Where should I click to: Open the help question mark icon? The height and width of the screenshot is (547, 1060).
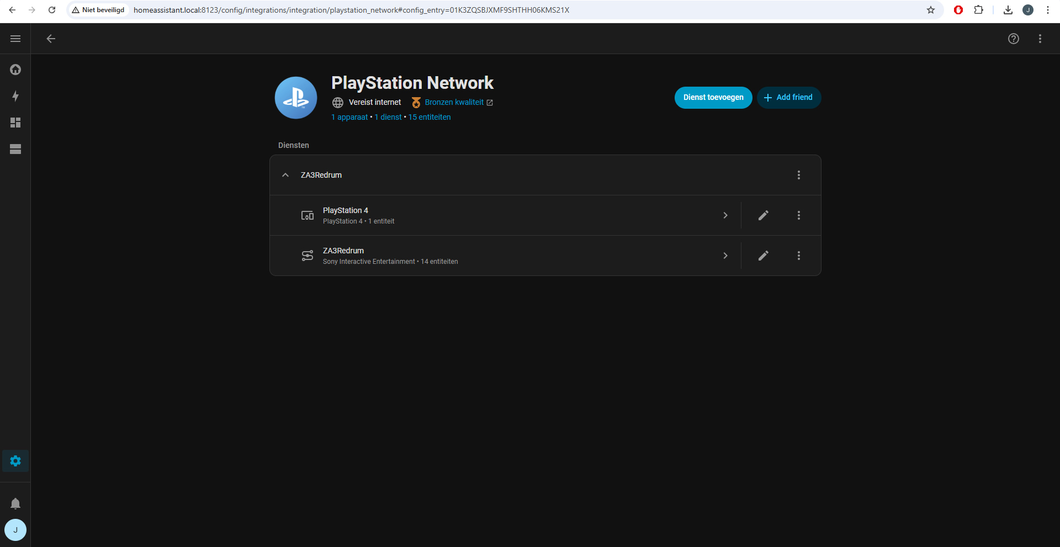(x=1013, y=39)
